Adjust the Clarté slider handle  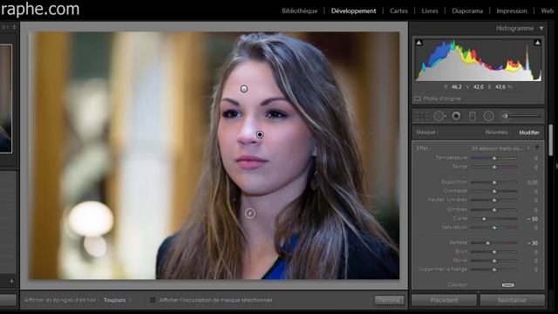(x=484, y=219)
